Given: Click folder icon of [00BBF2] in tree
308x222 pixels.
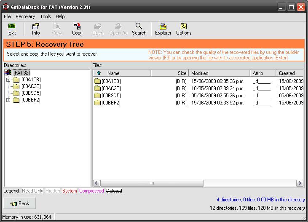Looking at the screenshot, I should tap(16, 100).
